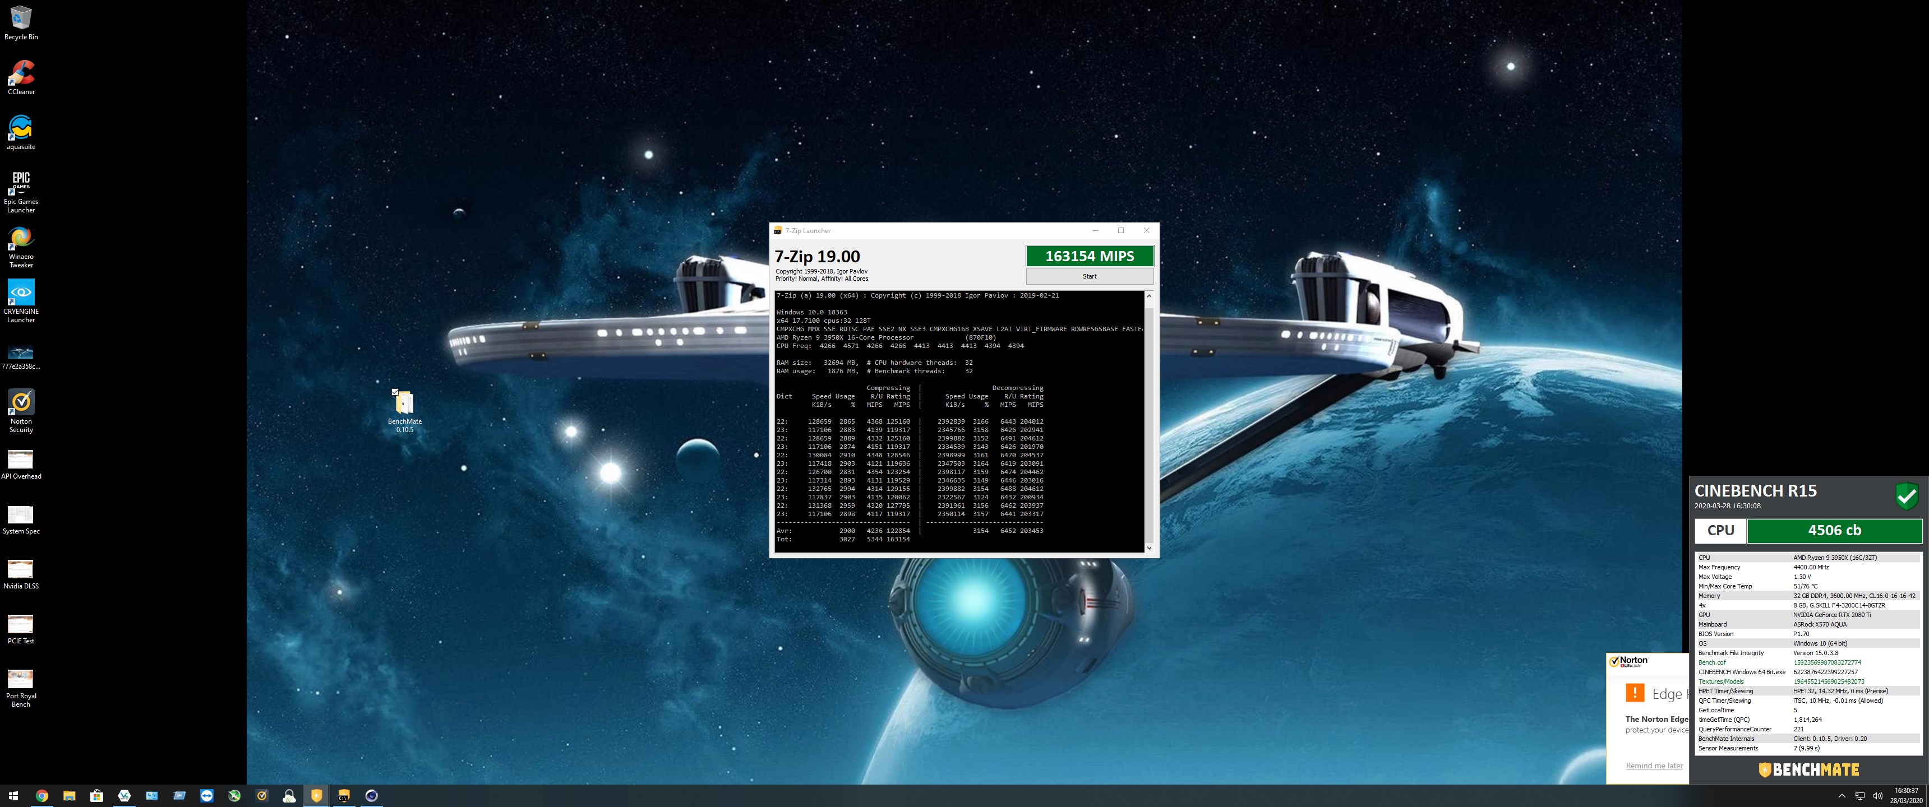Image resolution: width=1929 pixels, height=807 pixels.
Task: Select the PCIE Test desktop file
Action: click(21, 629)
